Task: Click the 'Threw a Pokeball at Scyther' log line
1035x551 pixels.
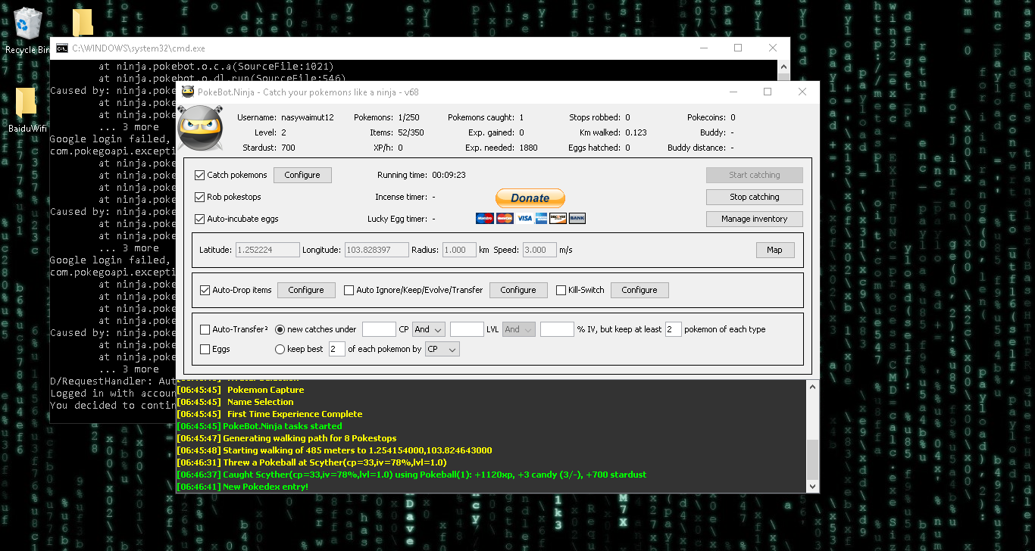Action: (311, 462)
